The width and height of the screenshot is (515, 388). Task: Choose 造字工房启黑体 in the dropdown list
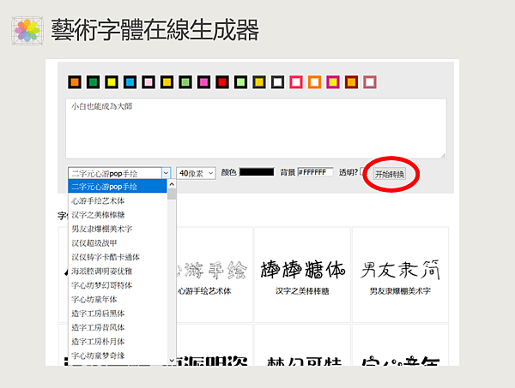pyautogui.click(x=118, y=313)
